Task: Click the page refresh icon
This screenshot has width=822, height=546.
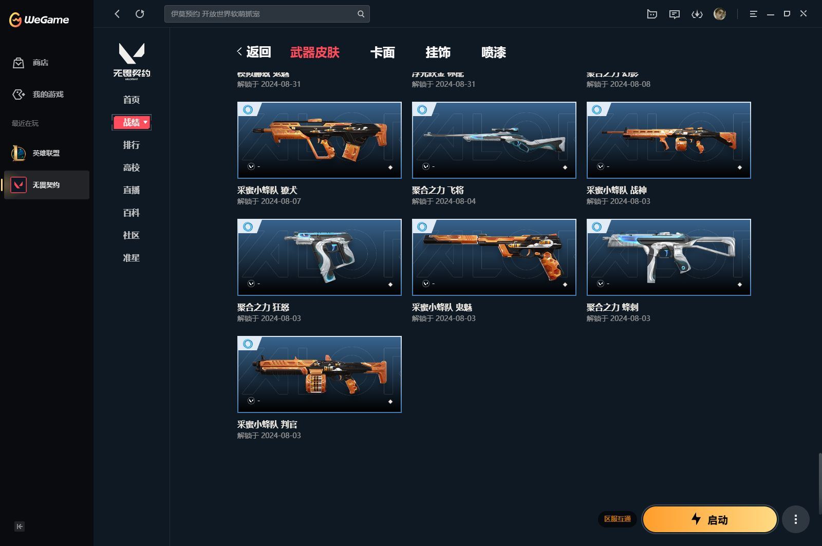Action: [140, 14]
